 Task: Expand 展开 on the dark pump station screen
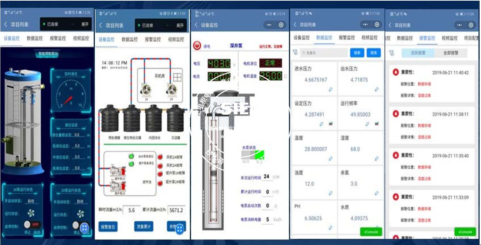[85, 24]
